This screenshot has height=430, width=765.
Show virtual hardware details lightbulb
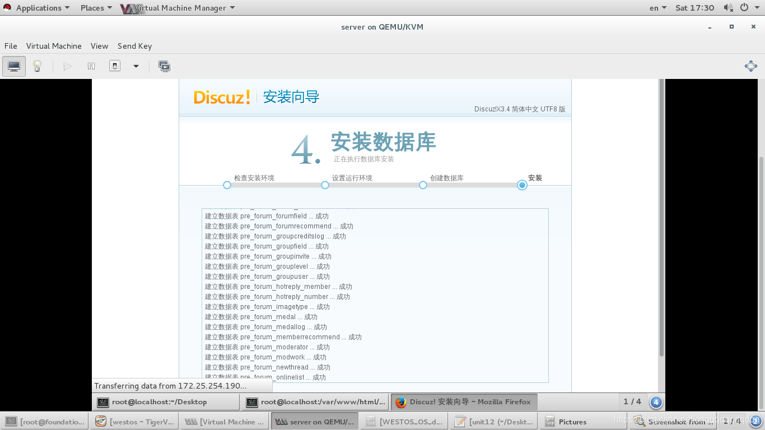point(37,66)
